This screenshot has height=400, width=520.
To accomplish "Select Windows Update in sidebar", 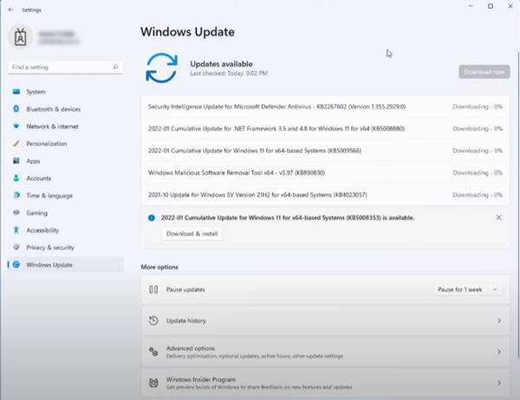I will 66,264.
